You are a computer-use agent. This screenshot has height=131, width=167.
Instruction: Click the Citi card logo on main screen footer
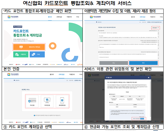66,65
